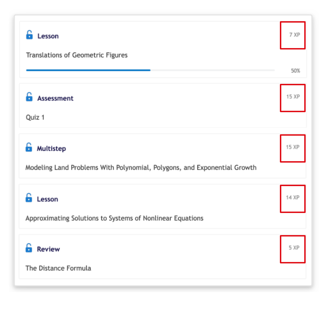Click the unlock icon beside Translations lesson
This screenshot has height=327, width=327.
tap(29, 35)
